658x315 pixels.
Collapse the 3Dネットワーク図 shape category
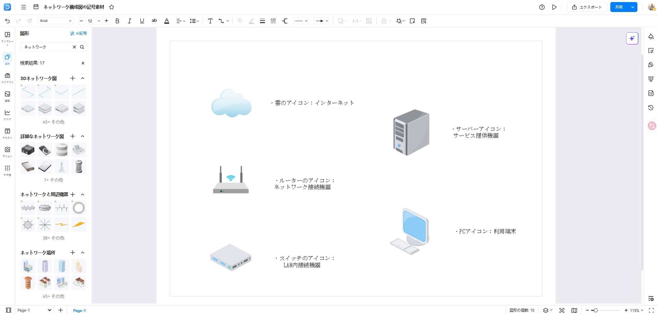82,78
